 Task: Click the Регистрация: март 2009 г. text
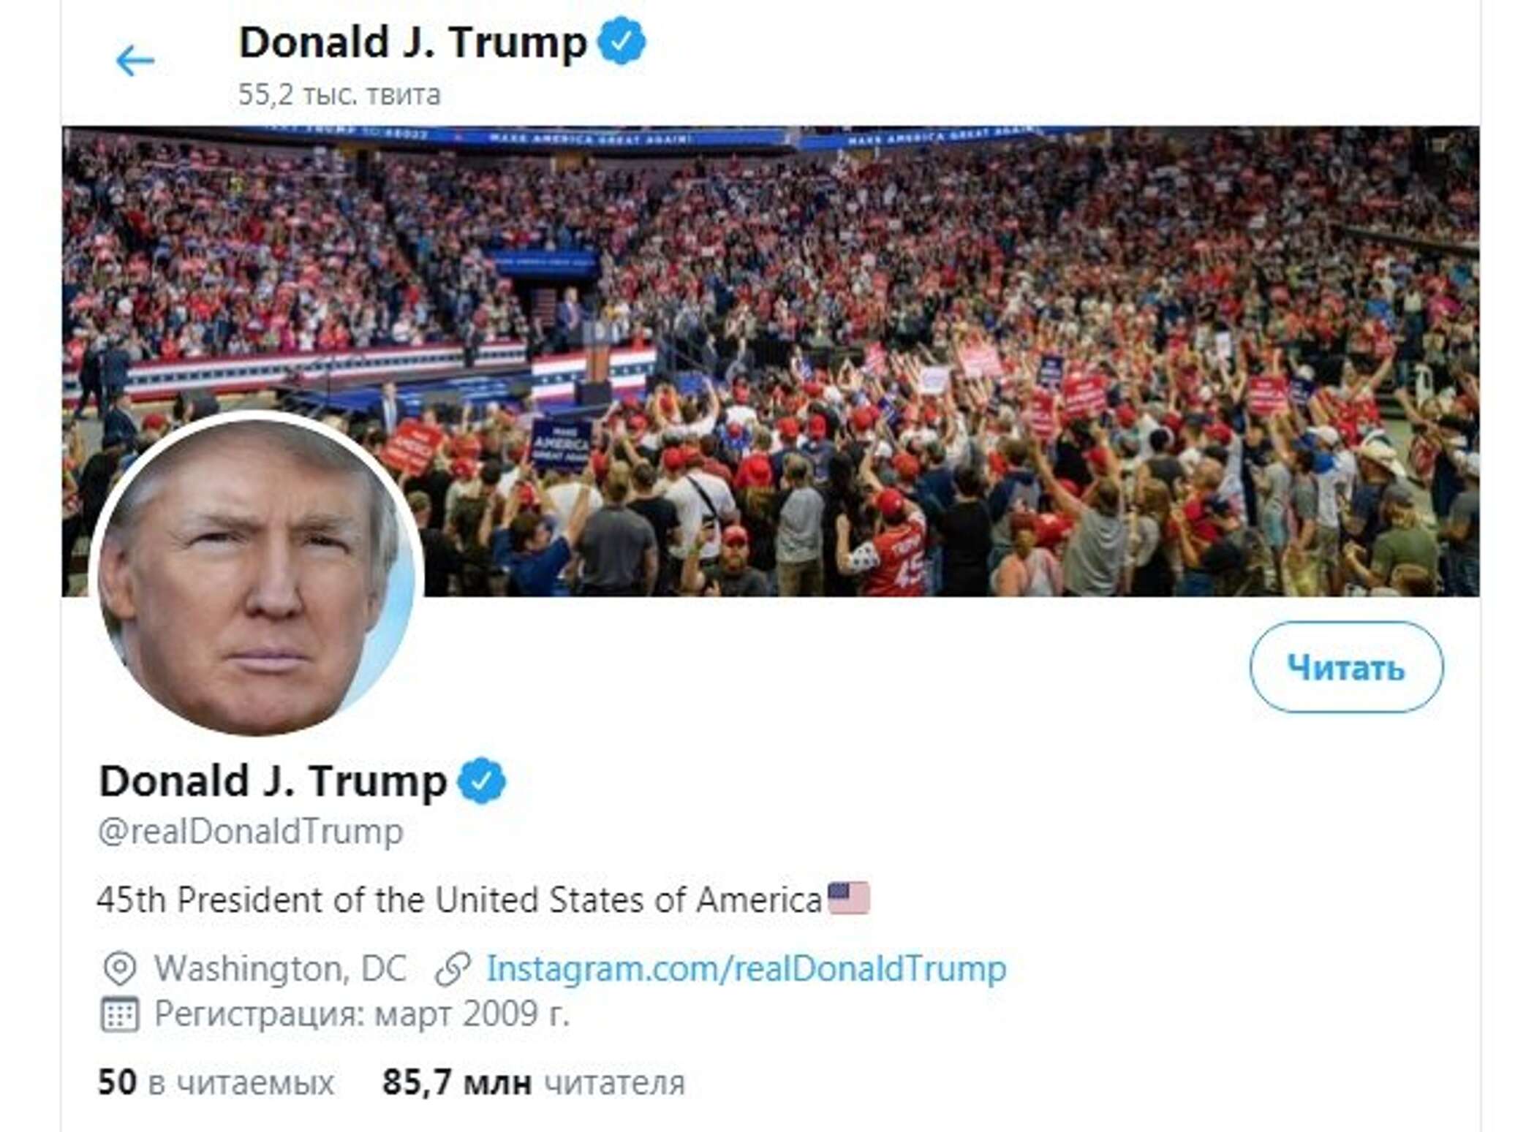[362, 1014]
